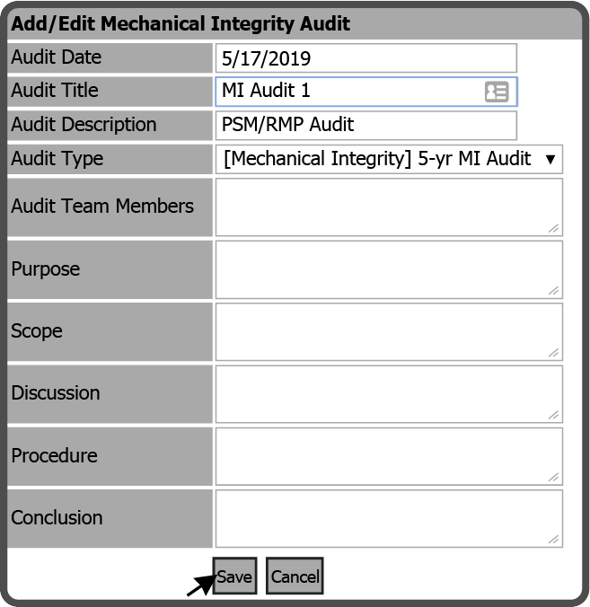Click the resize grip of the Conclusion box
Image resolution: width=590 pixels, height=607 pixels.
tap(553, 540)
